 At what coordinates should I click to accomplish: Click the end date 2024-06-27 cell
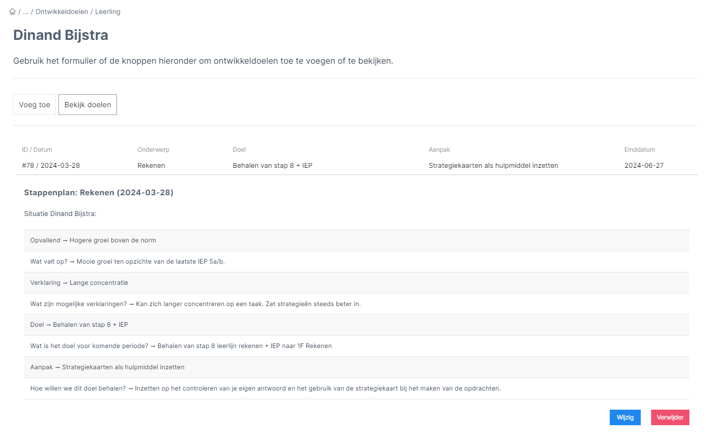pyautogui.click(x=644, y=166)
